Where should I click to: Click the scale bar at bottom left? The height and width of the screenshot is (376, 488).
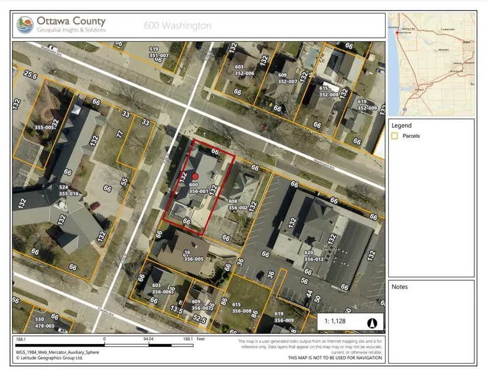pyautogui.click(x=104, y=345)
